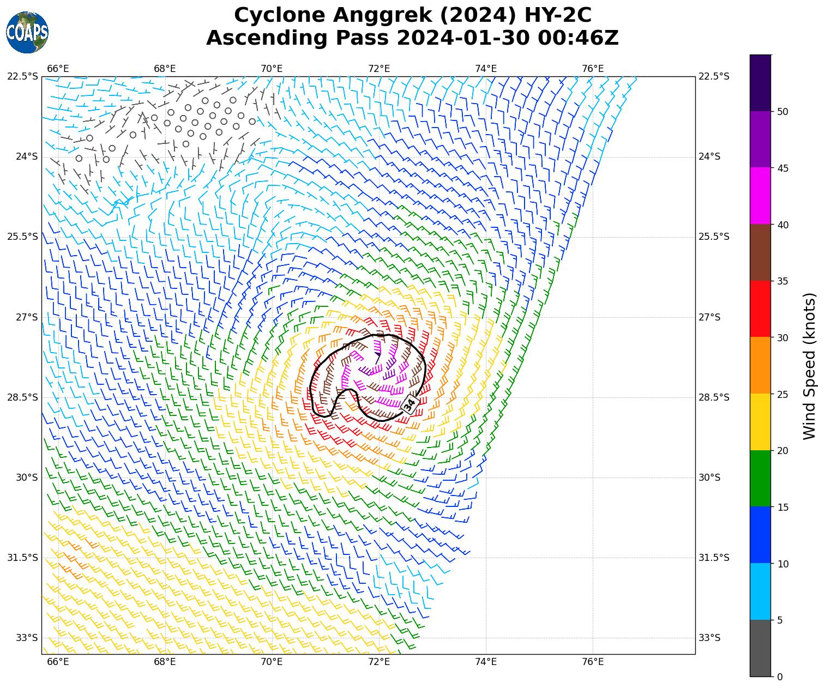Click the 34 knot contour label
Image resolution: width=825 pixels, height=689 pixels.
click(409, 404)
